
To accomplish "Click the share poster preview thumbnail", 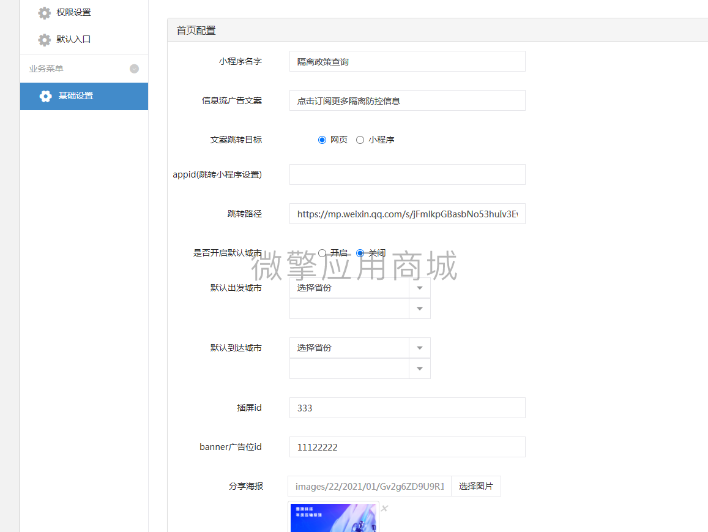I will 333,519.
